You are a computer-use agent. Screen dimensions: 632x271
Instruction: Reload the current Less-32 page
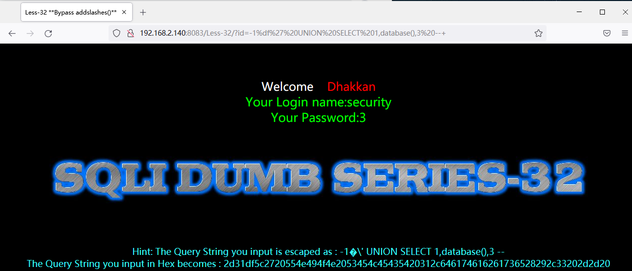(48, 33)
